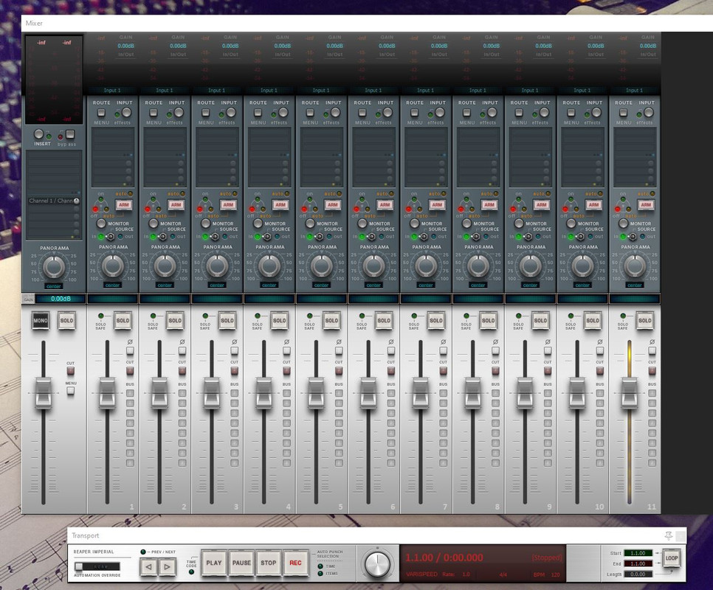This screenshot has height=590, width=713.
Task: Arm track 1 with the ARM button
Action: point(124,205)
